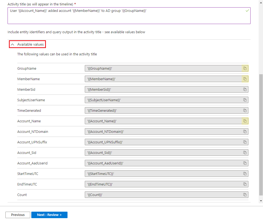Copy the Account_AadUserId value
The height and width of the screenshot is (223, 263).
(x=245, y=163)
